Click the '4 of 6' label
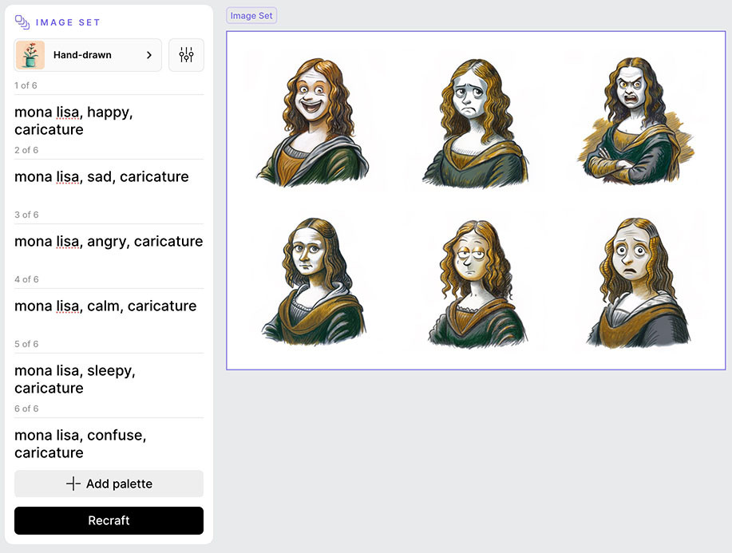This screenshot has width=732, height=553. [26, 279]
